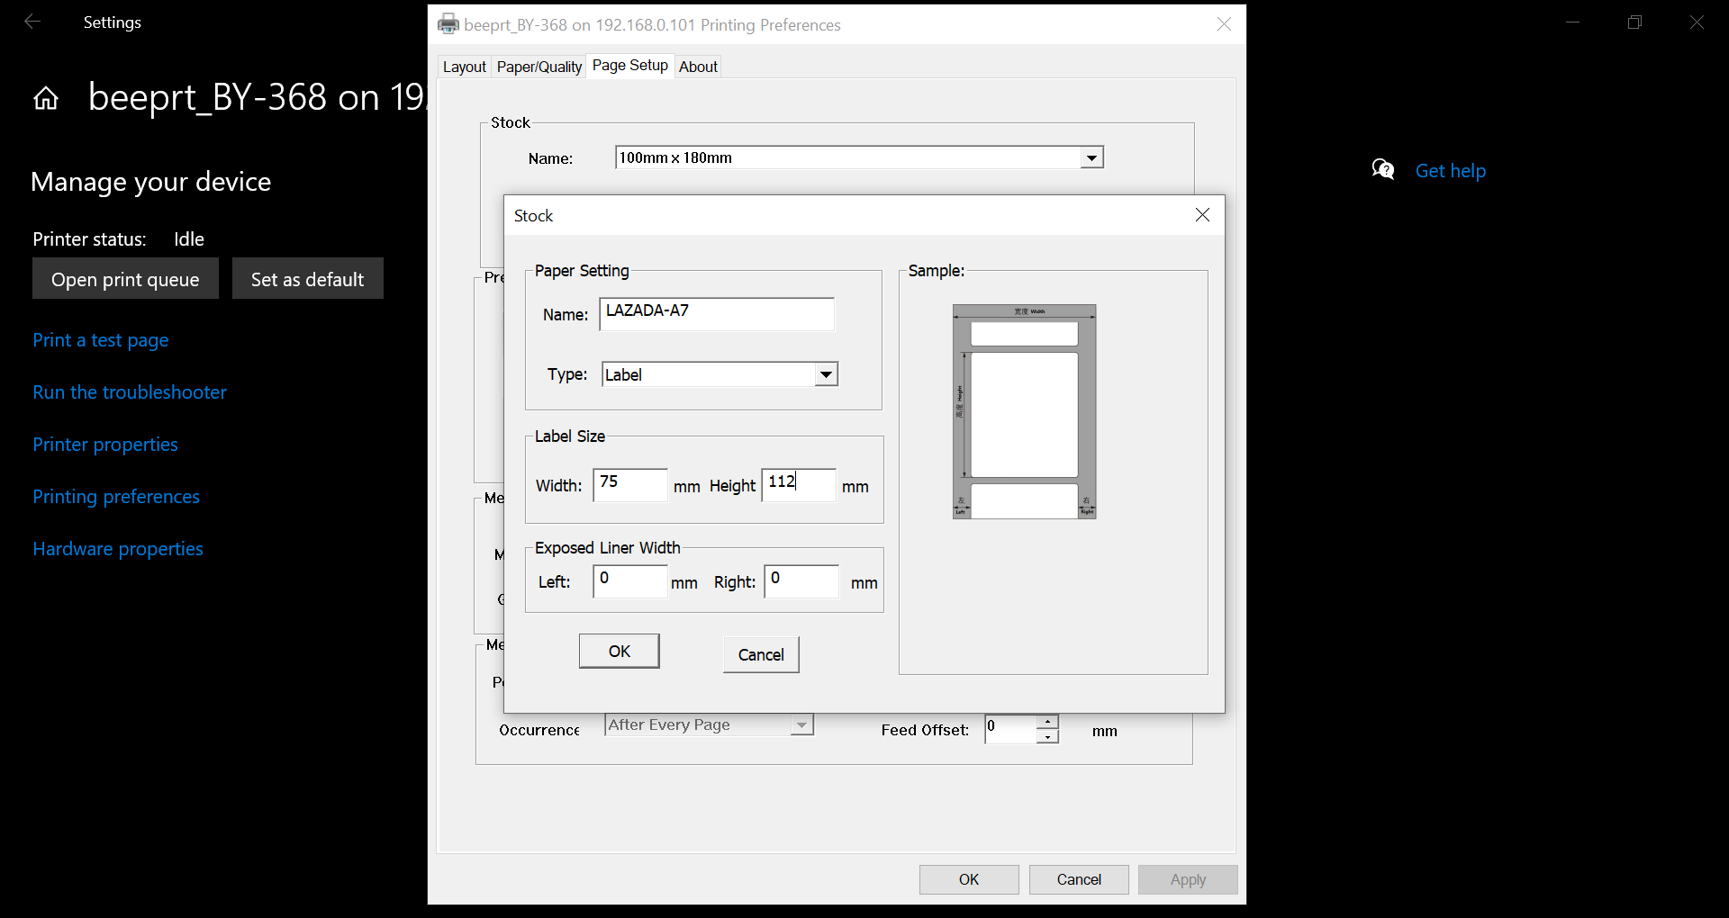Click the Set as default button
The image size is (1729, 918).
point(307,278)
